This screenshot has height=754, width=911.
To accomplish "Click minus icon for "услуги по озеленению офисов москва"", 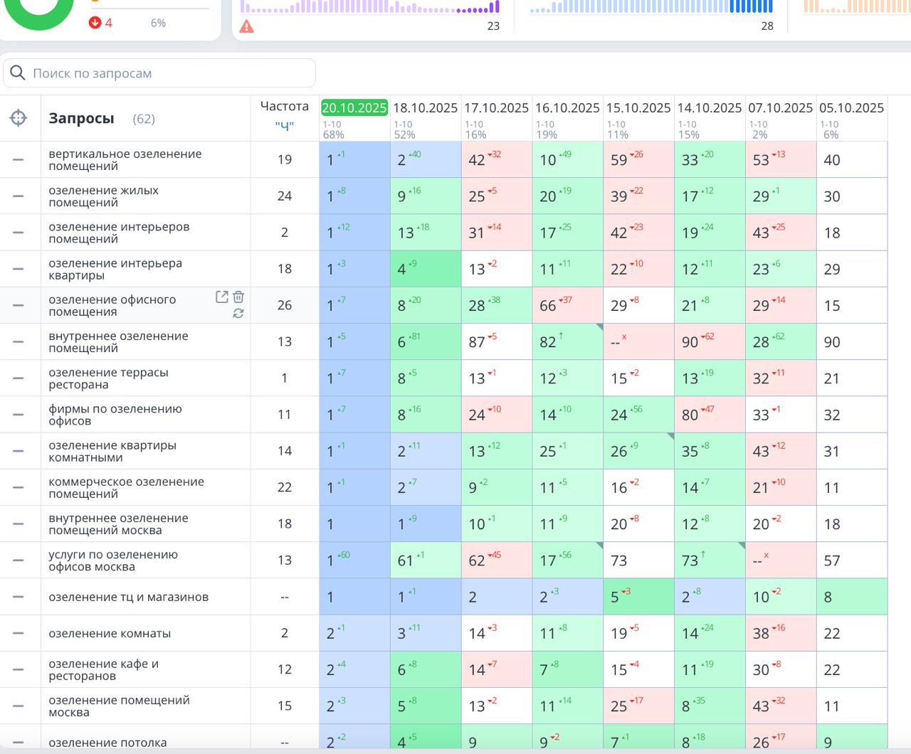I will pyautogui.click(x=19, y=561).
